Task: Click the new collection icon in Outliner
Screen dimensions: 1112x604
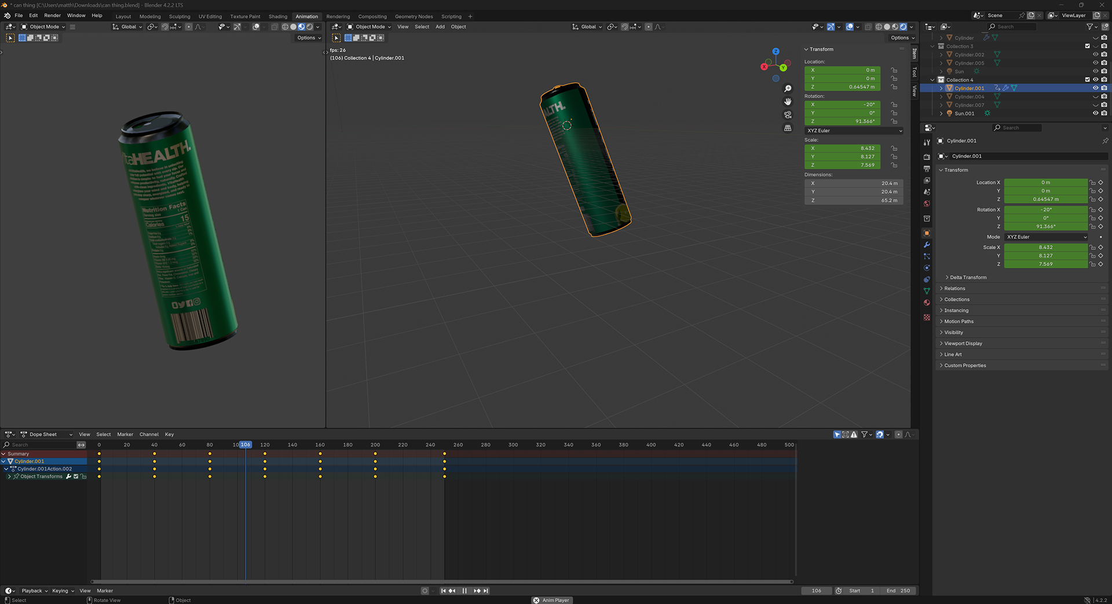Action: [1105, 27]
